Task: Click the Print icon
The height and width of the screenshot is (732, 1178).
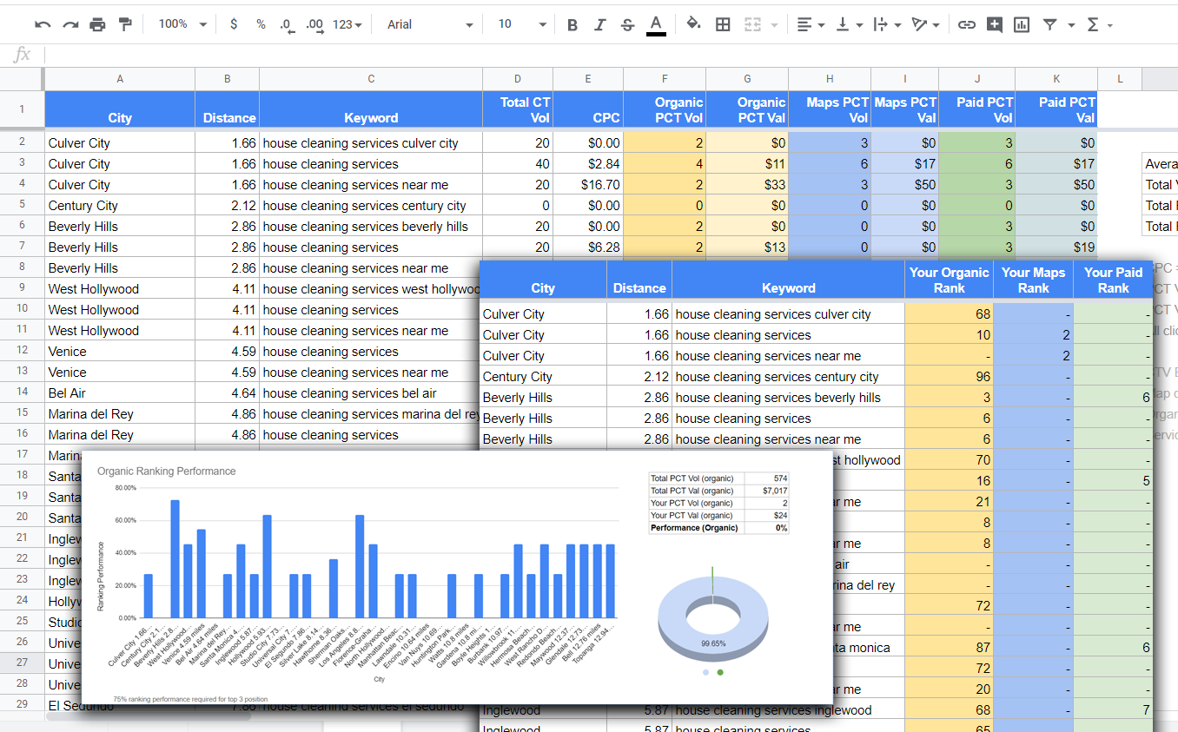Action: (97, 24)
